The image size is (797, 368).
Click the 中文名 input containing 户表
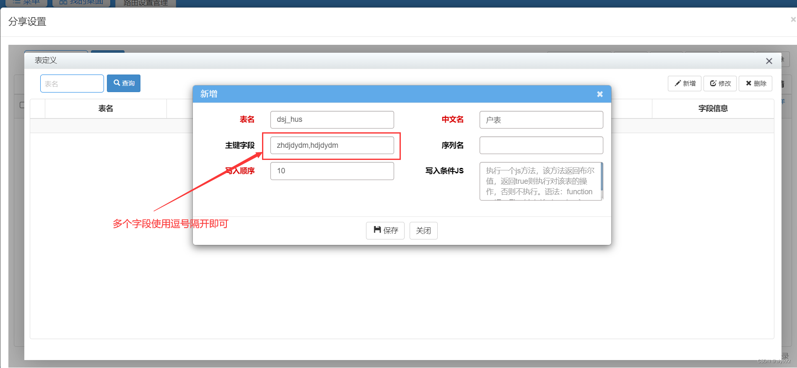pyautogui.click(x=541, y=120)
